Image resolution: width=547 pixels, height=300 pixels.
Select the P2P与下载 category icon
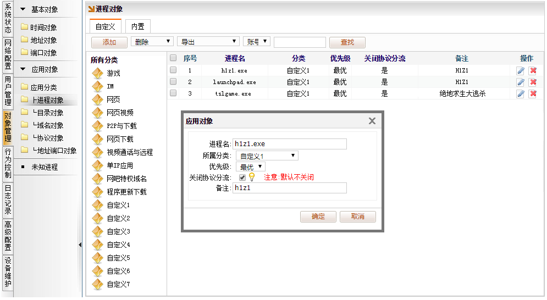(x=97, y=126)
